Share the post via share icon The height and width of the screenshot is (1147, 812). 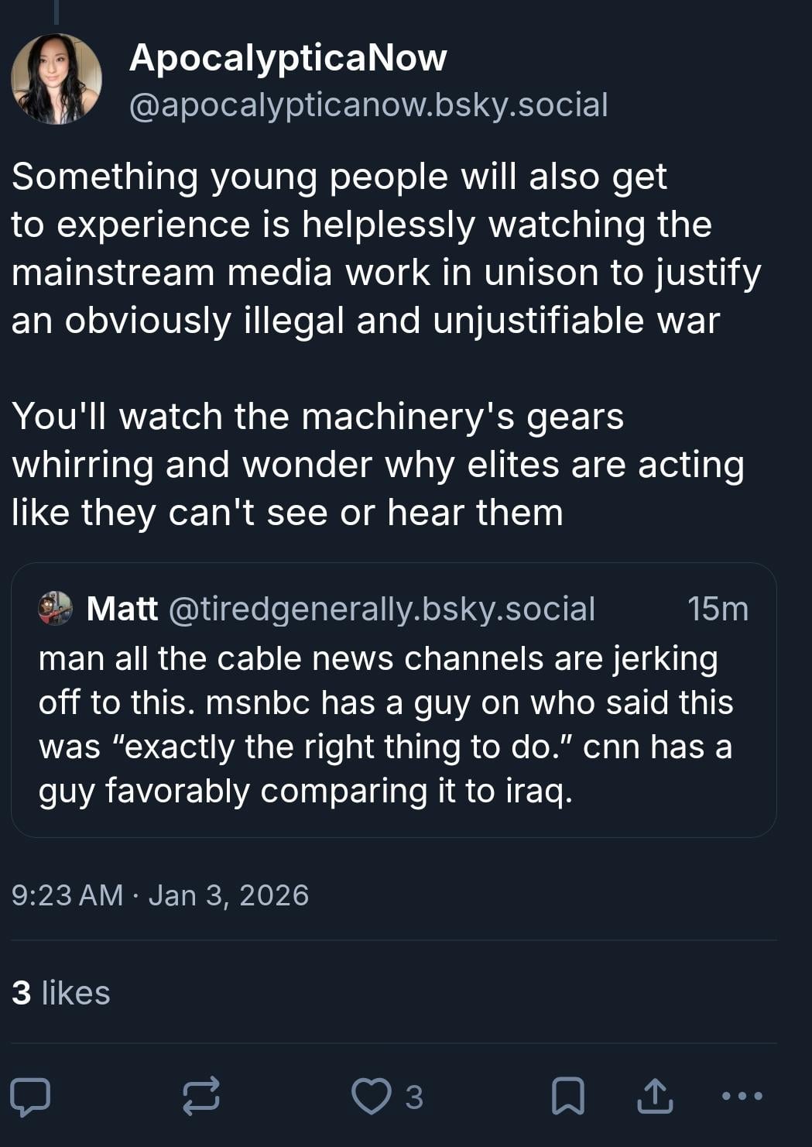655,1096
